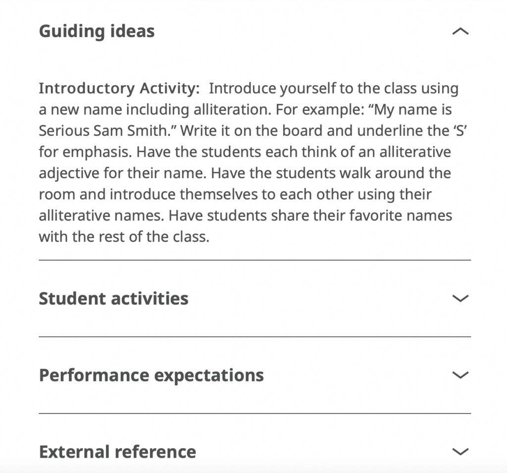Expand Student activities with its down chevron
Image resolution: width=507 pixels, height=473 pixels.
460,298
